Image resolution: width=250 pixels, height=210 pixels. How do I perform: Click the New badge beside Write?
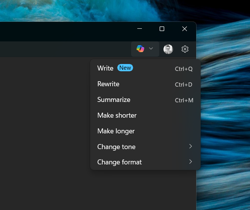coord(125,68)
